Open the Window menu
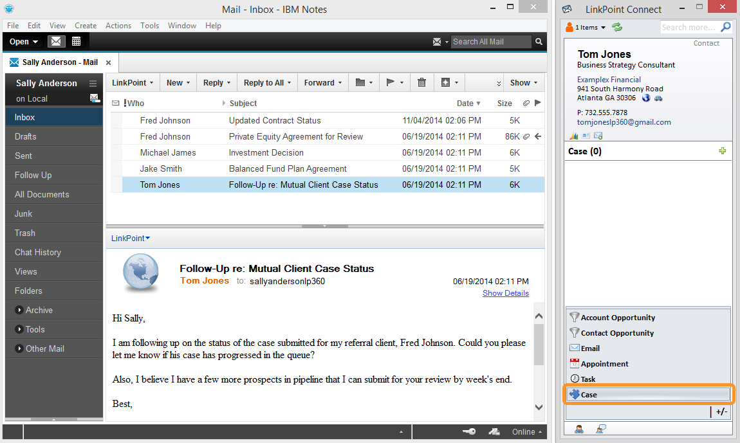Screen dimensions: 740x443 (x=181, y=26)
